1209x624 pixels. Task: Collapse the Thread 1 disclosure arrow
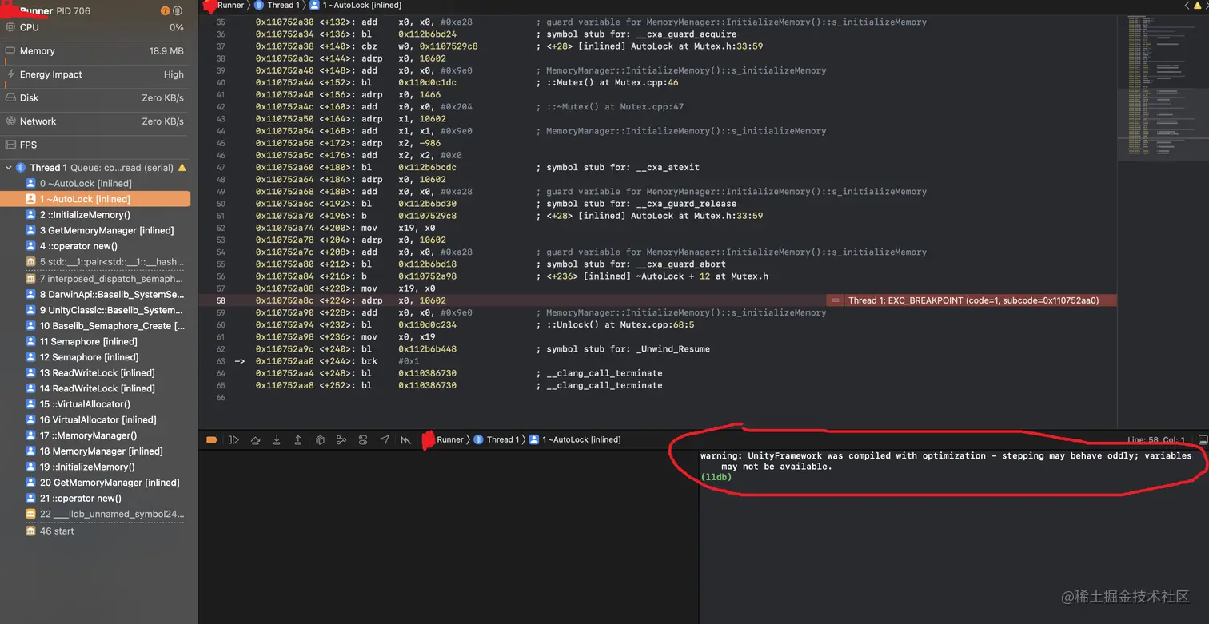(x=9, y=168)
